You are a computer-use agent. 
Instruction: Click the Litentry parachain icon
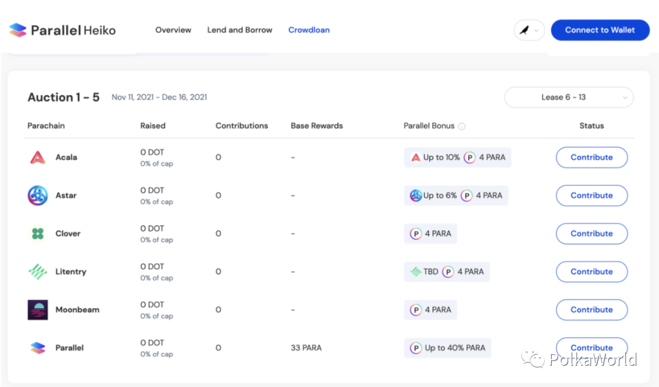37,272
